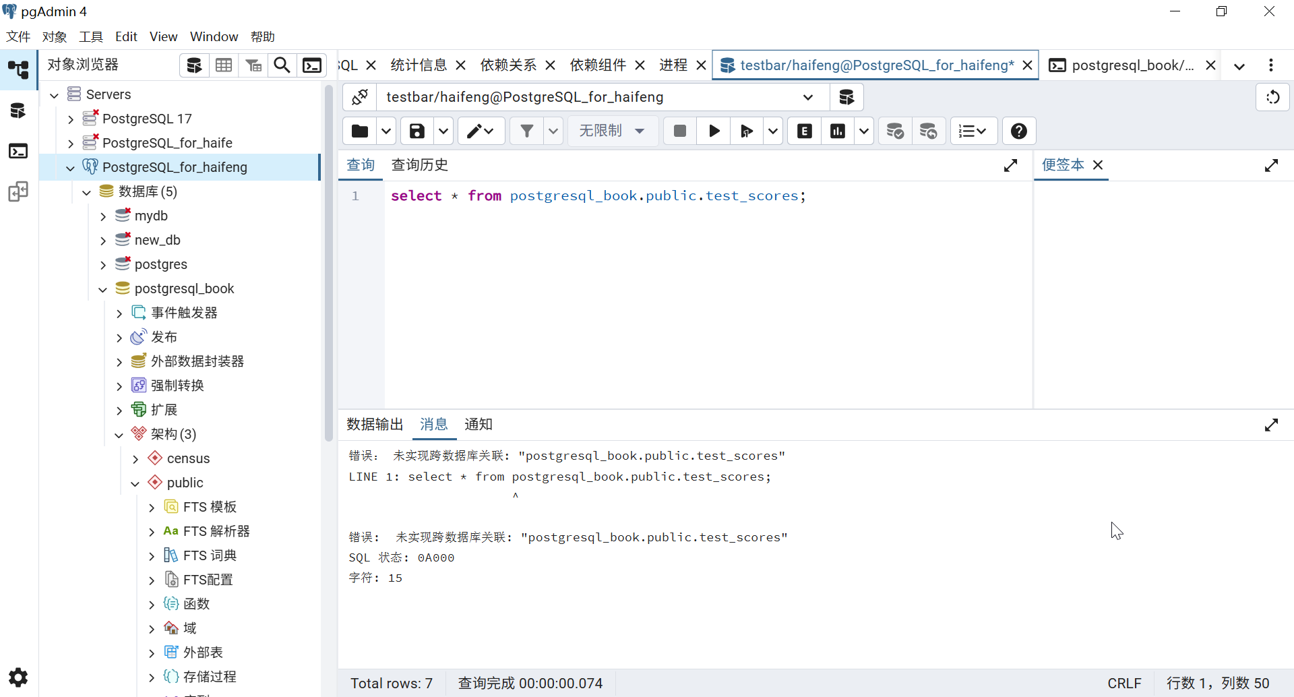Select the mydb database in tree
Image resolution: width=1294 pixels, height=697 pixels.
point(151,216)
